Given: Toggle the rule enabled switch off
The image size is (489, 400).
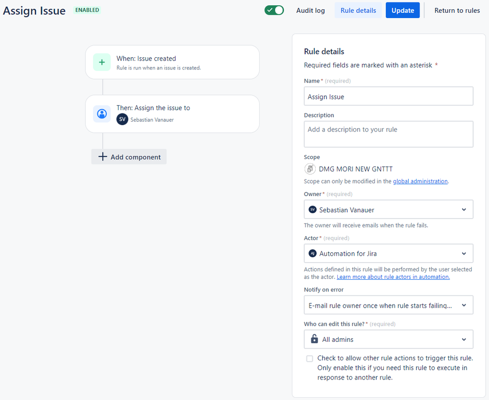Looking at the screenshot, I should click(x=274, y=10).
